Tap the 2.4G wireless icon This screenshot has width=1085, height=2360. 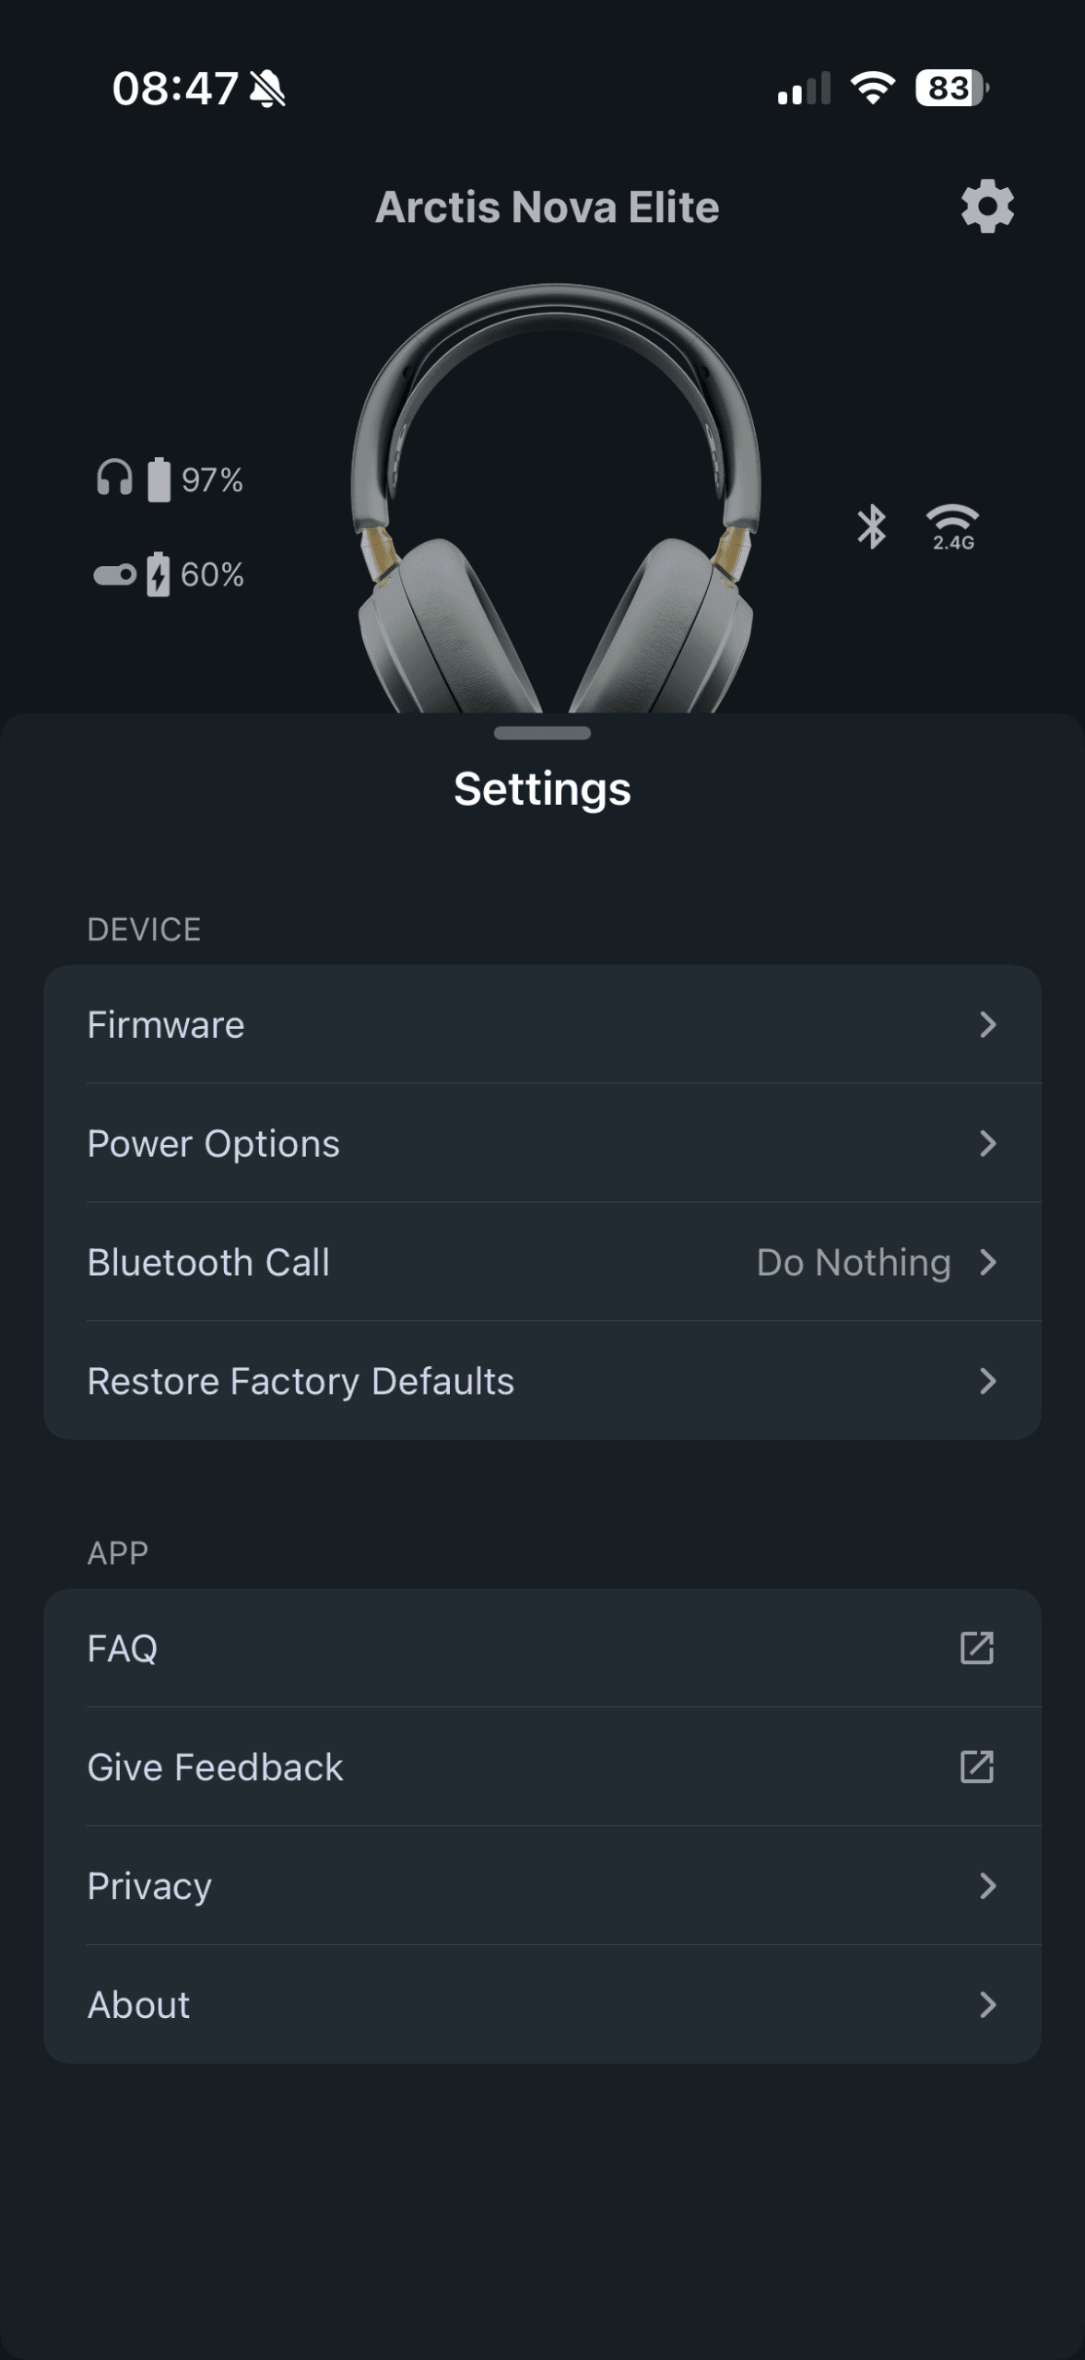[x=952, y=527]
